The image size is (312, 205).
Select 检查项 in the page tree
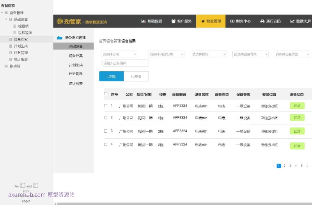pos(23,26)
